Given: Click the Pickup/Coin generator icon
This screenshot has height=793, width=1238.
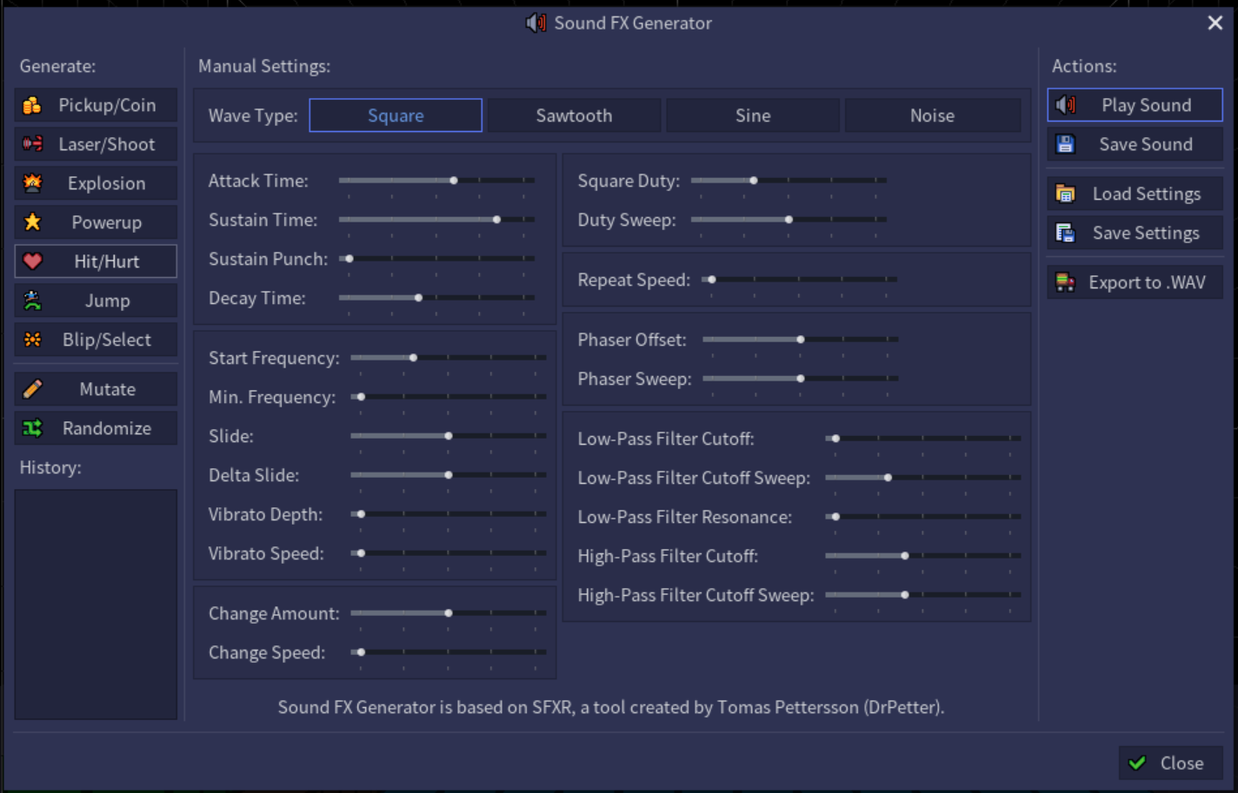Looking at the screenshot, I should point(32,105).
